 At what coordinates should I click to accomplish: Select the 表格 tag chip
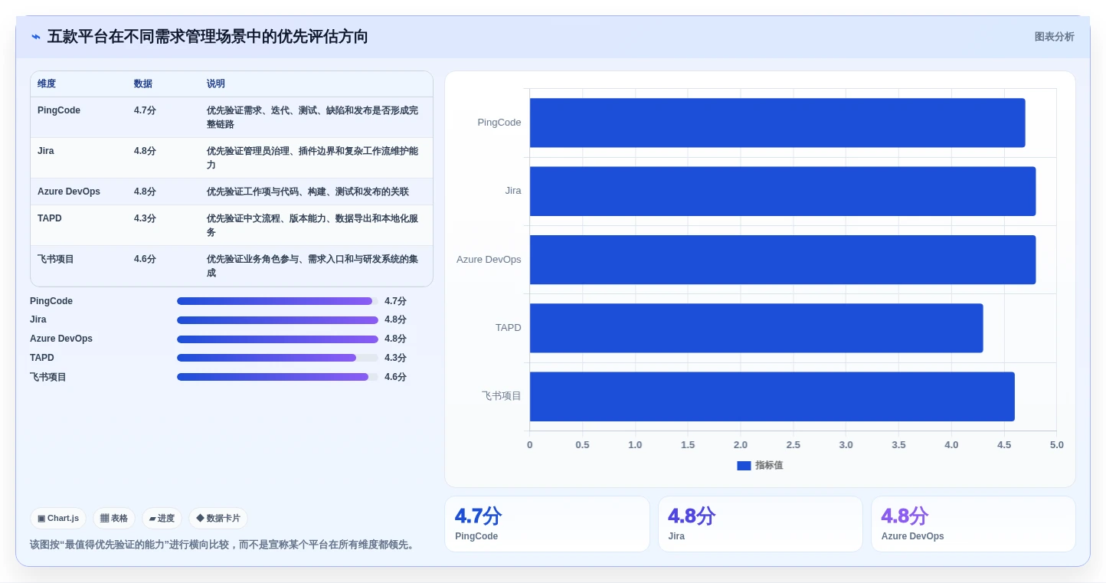pos(114,519)
